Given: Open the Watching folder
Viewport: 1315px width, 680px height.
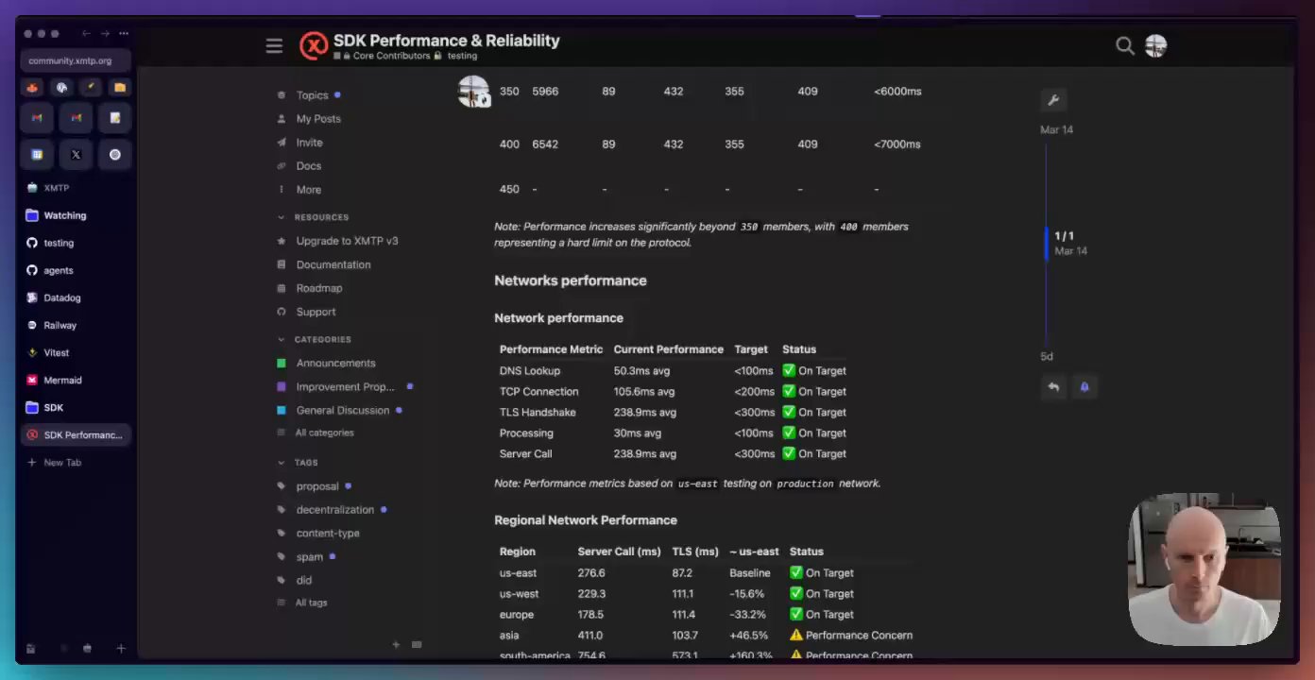Looking at the screenshot, I should coord(65,215).
